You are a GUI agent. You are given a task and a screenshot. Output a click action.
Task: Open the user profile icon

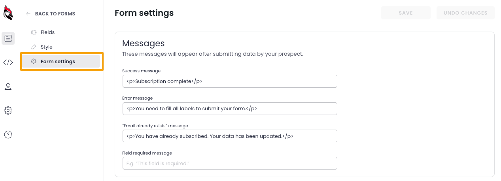coord(8,87)
